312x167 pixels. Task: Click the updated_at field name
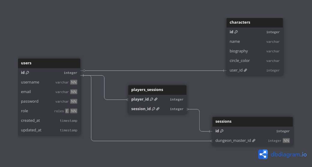(x=31, y=130)
